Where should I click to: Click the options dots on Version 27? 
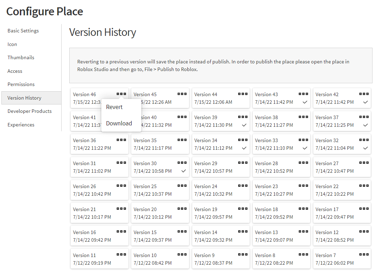point(364,163)
